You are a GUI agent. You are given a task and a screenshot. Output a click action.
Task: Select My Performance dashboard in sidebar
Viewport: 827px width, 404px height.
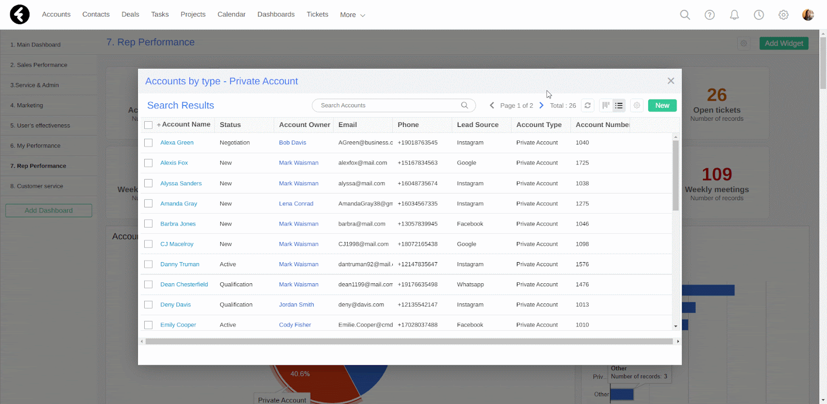point(35,146)
